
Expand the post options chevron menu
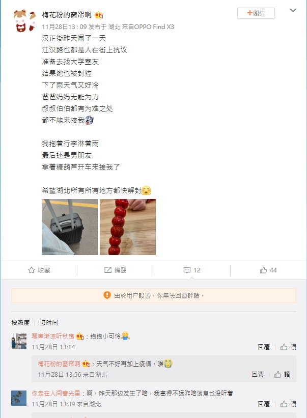[x=293, y=10]
